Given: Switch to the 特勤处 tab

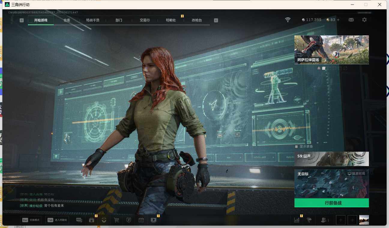Looking at the screenshot, I should pyautogui.click(x=171, y=20).
